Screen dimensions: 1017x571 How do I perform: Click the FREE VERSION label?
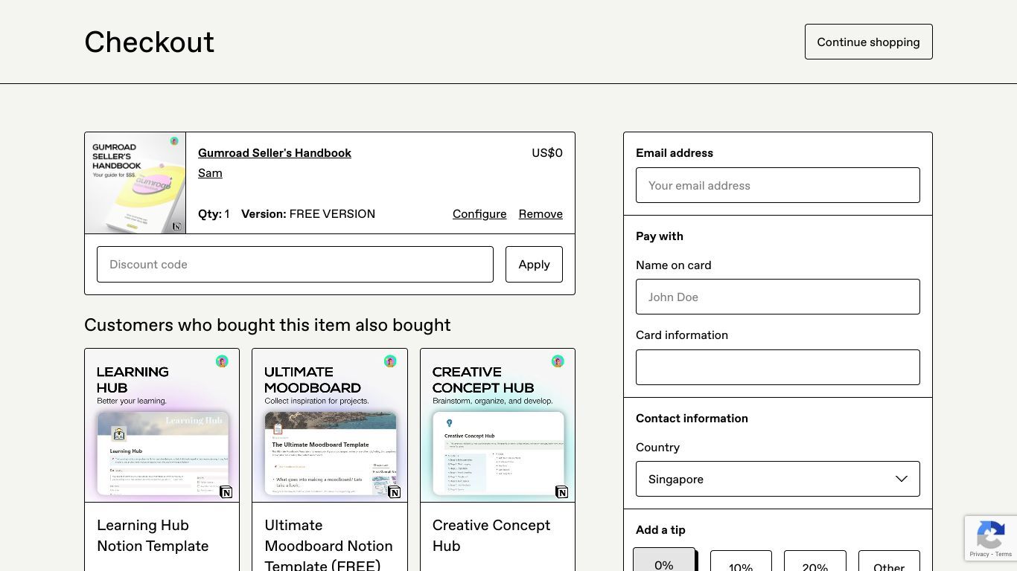click(332, 213)
